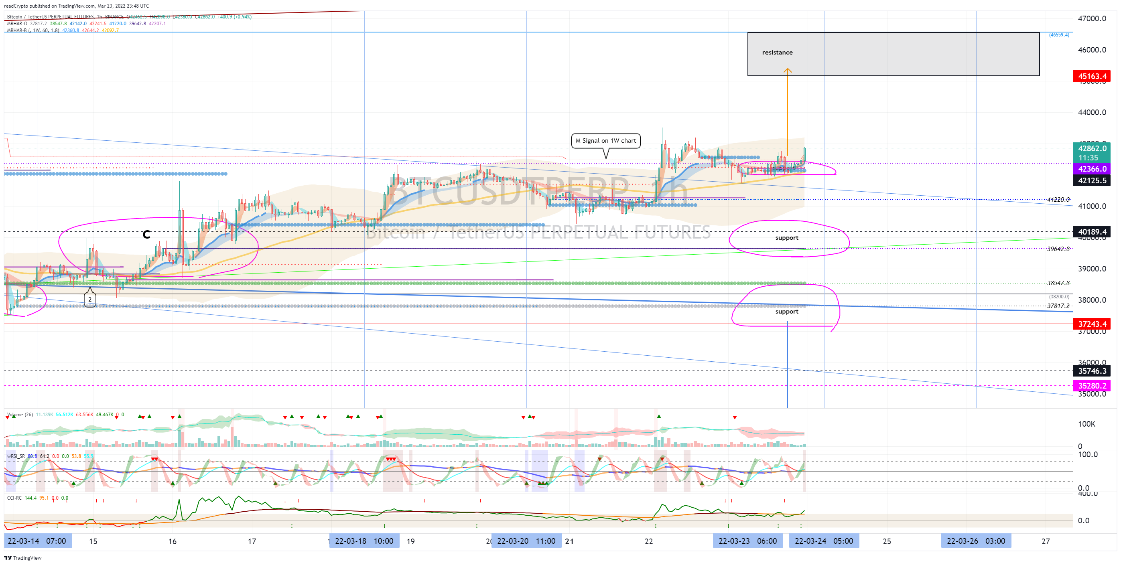Click the 22-03-26 03:00 date marker
Screen dimensions: 1121x565
pos(976,541)
